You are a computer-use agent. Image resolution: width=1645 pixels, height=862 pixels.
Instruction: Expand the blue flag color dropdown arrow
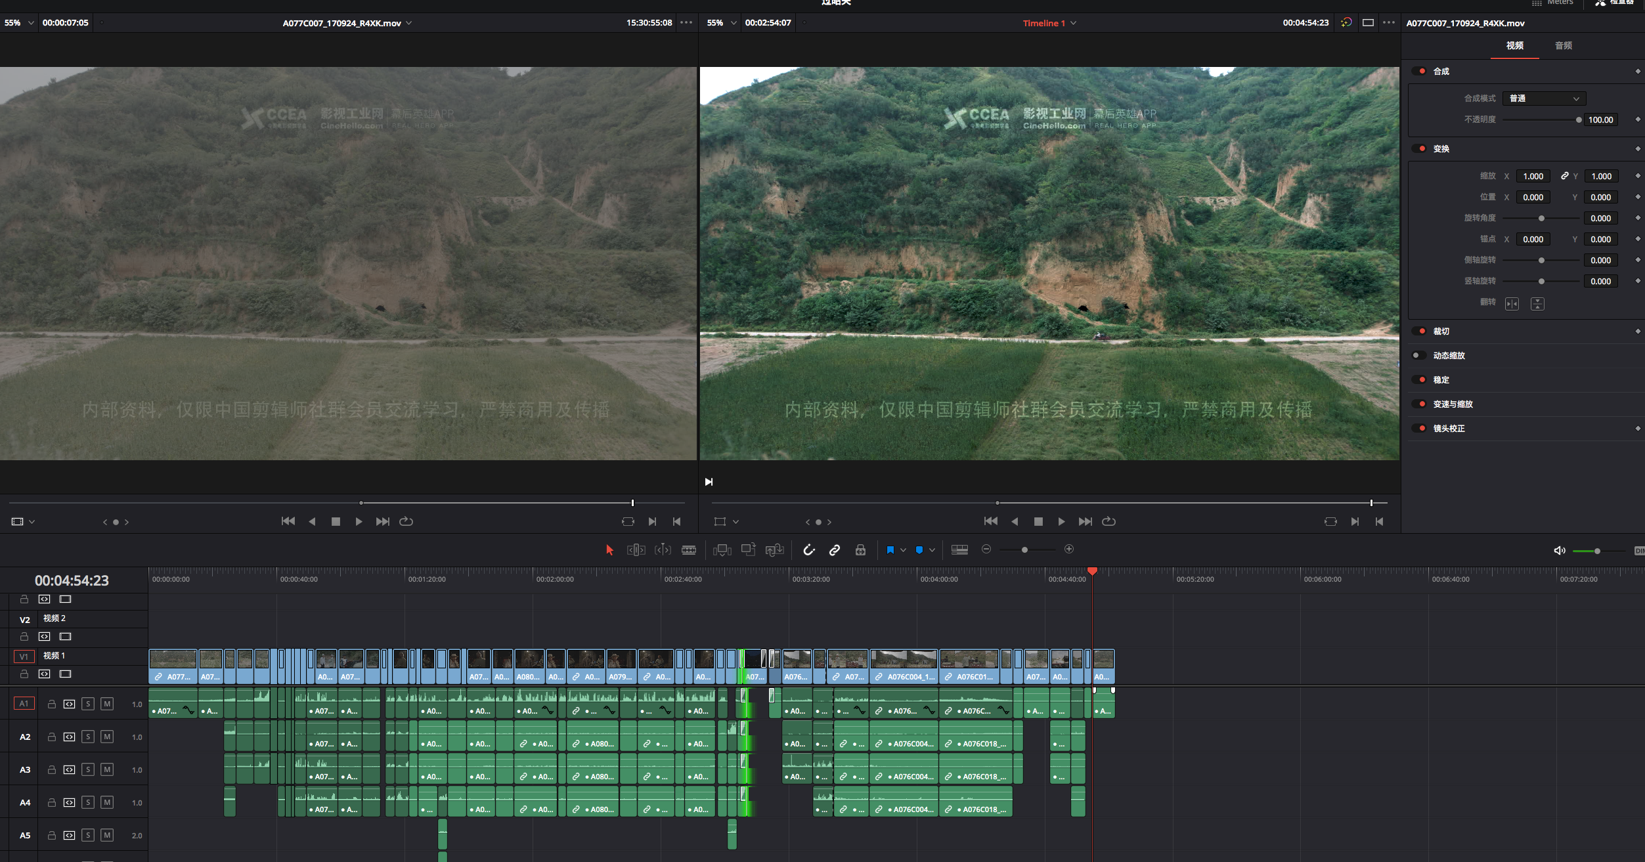tap(904, 550)
